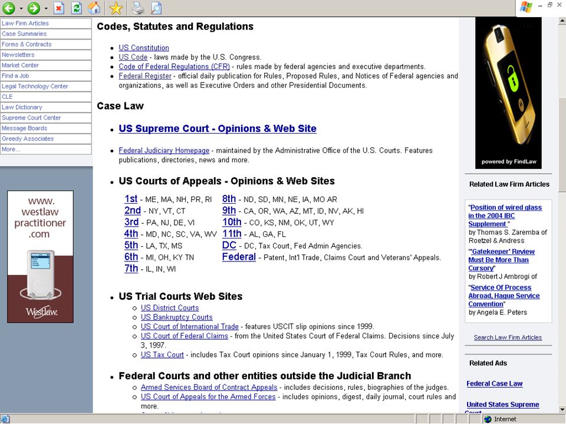Open the 3rd Circuit appeals link

pyautogui.click(x=131, y=222)
